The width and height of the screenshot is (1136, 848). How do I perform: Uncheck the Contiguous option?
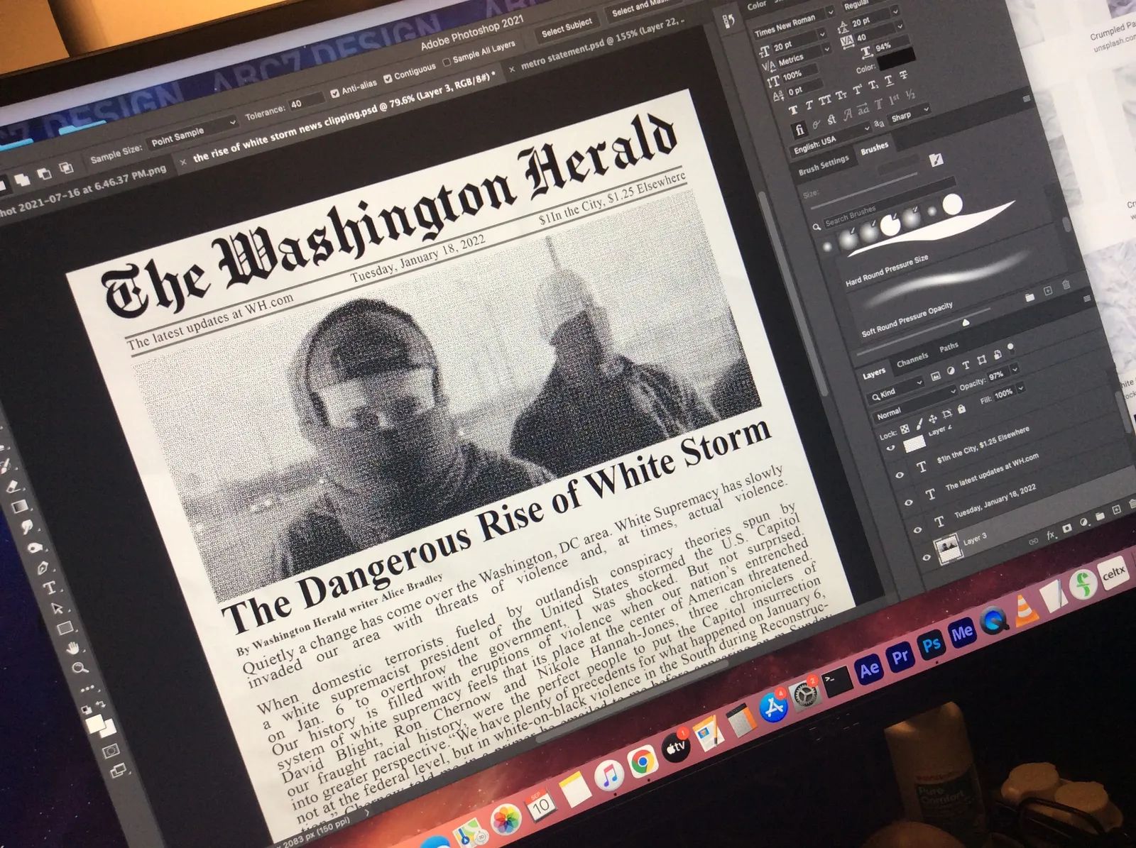pyautogui.click(x=388, y=78)
